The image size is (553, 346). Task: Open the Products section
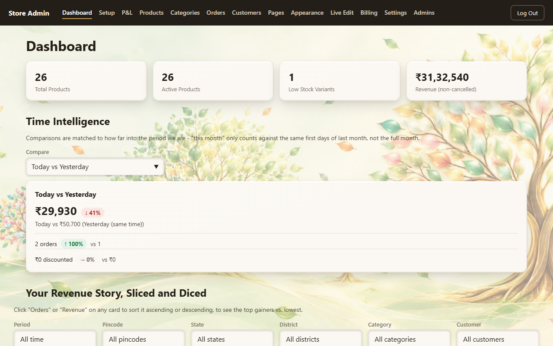pos(152,13)
